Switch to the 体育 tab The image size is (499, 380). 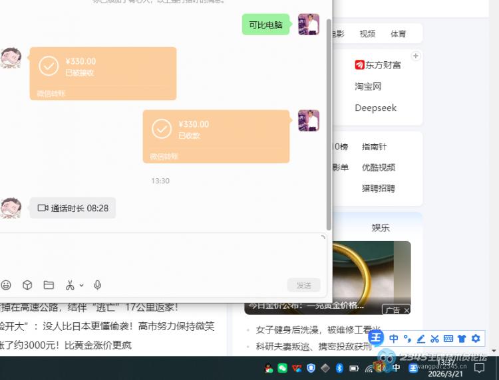click(398, 34)
